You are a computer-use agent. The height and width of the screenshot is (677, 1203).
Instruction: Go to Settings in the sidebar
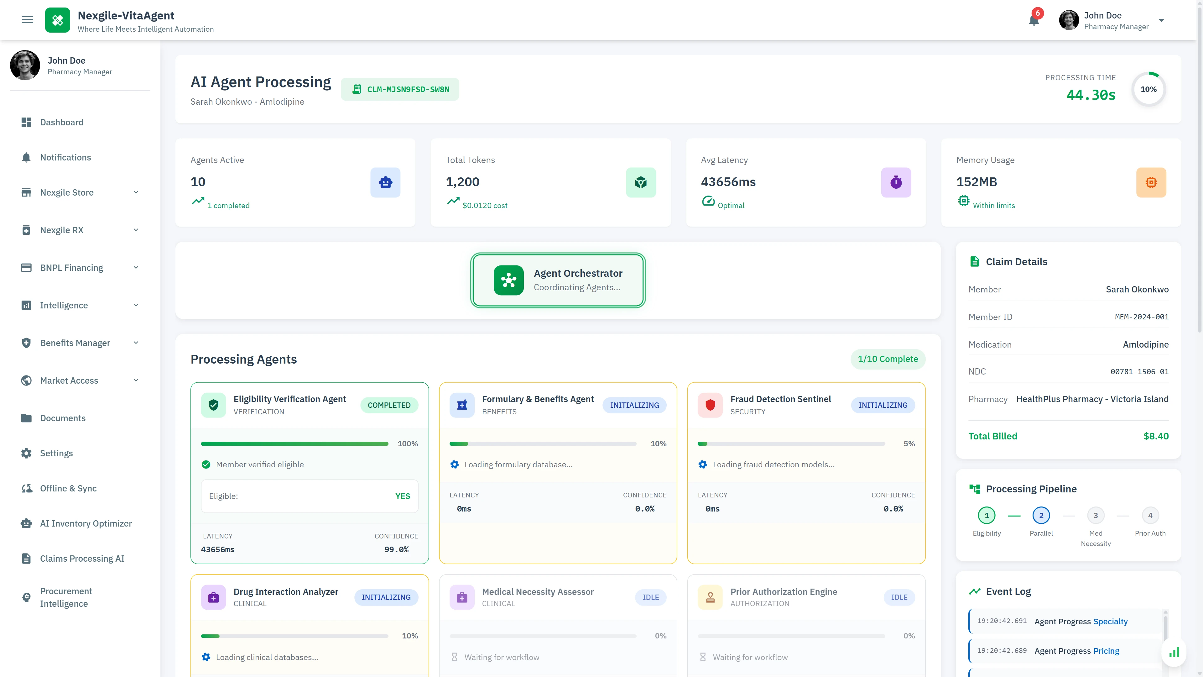point(56,453)
